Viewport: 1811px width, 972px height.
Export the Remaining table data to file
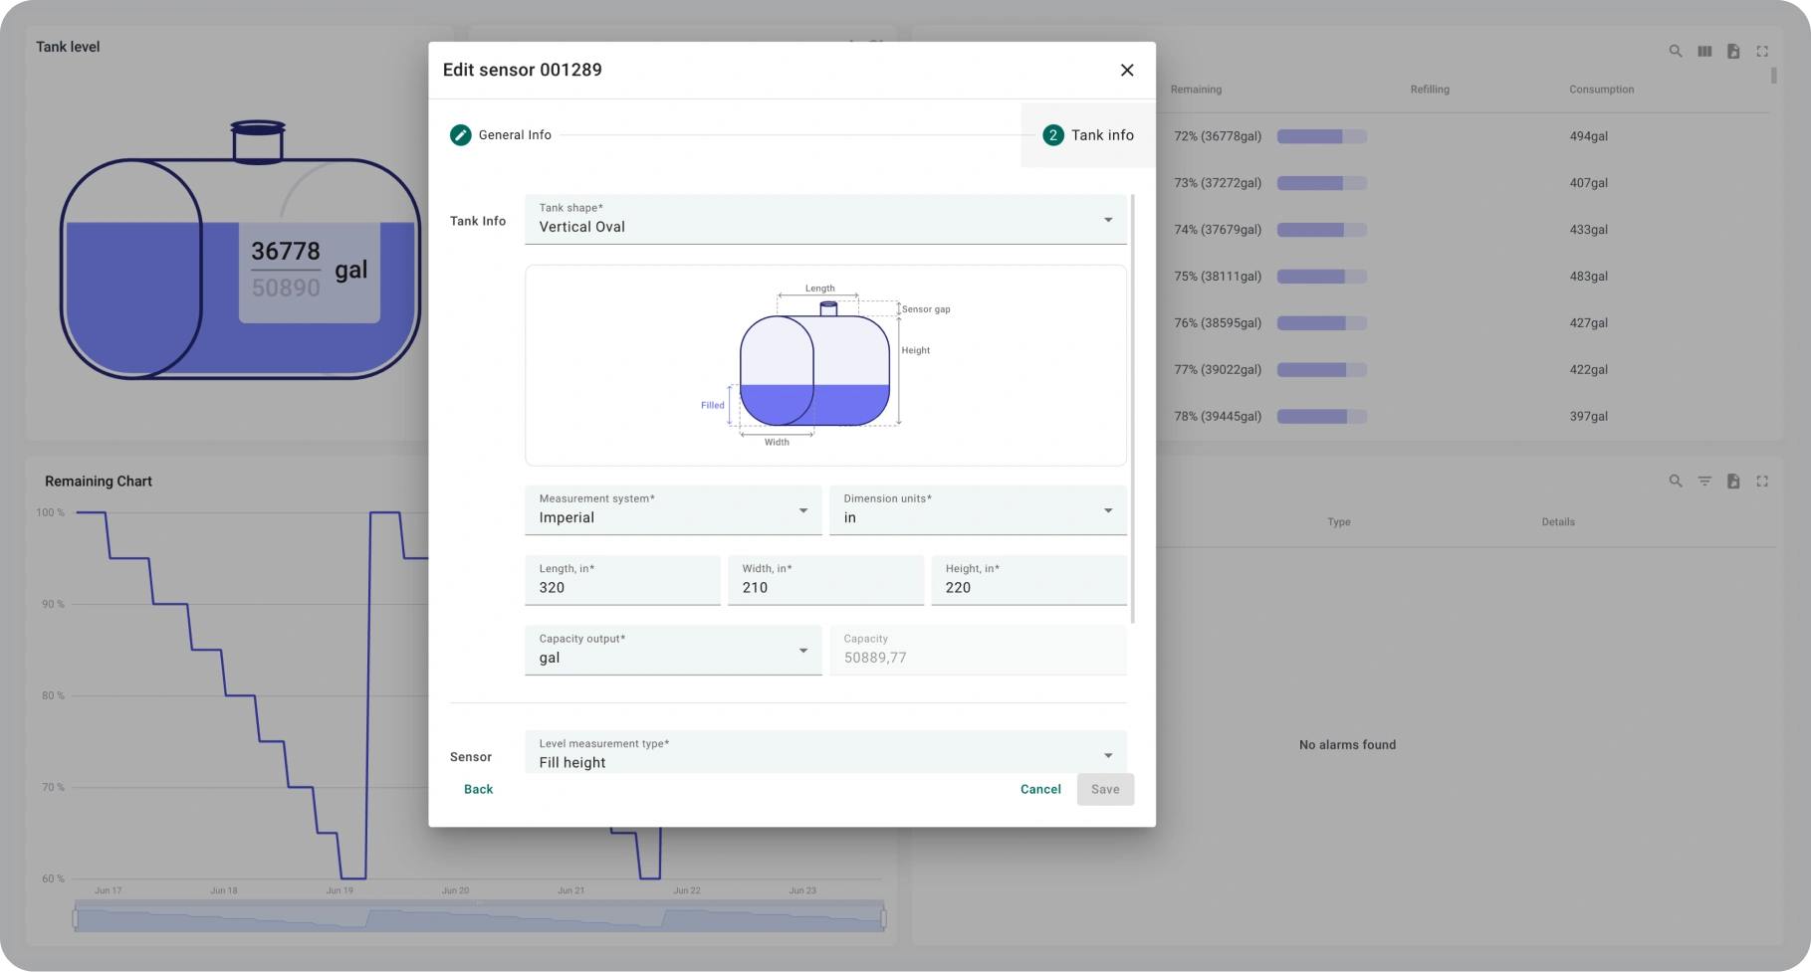click(1734, 51)
